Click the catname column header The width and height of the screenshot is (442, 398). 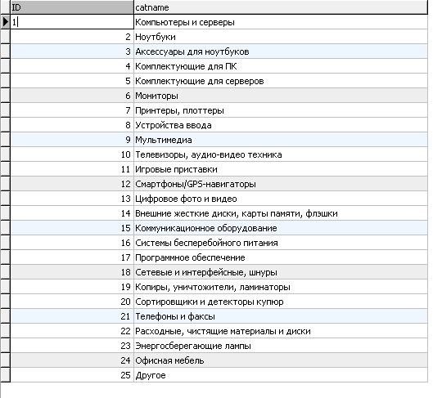point(281,7)
